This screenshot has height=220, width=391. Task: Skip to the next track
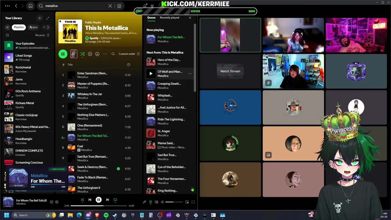(107, 200)
